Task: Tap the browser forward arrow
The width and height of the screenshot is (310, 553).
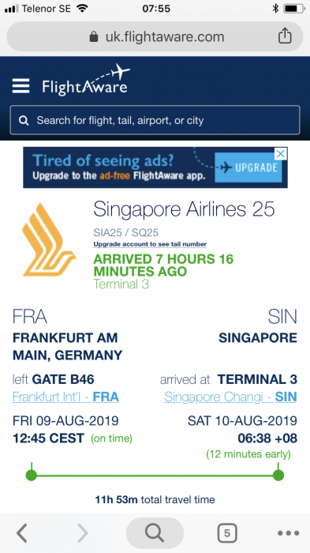Action: point(83,533)
